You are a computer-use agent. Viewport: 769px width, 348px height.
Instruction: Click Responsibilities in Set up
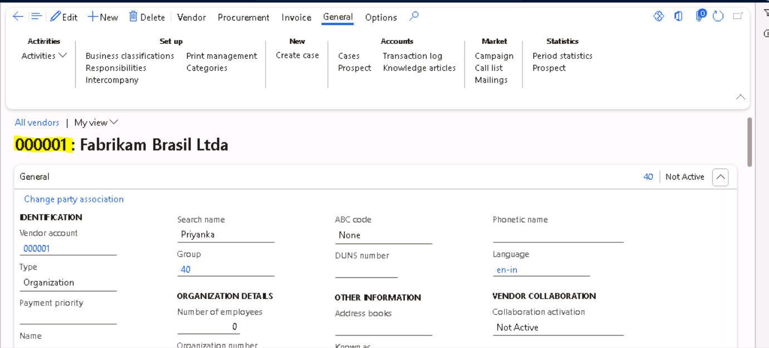(x=116, y=68)
